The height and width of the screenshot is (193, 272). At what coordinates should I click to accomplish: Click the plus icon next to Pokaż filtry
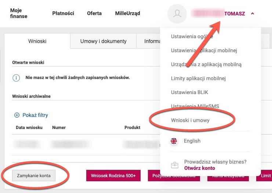click(17, 115)
